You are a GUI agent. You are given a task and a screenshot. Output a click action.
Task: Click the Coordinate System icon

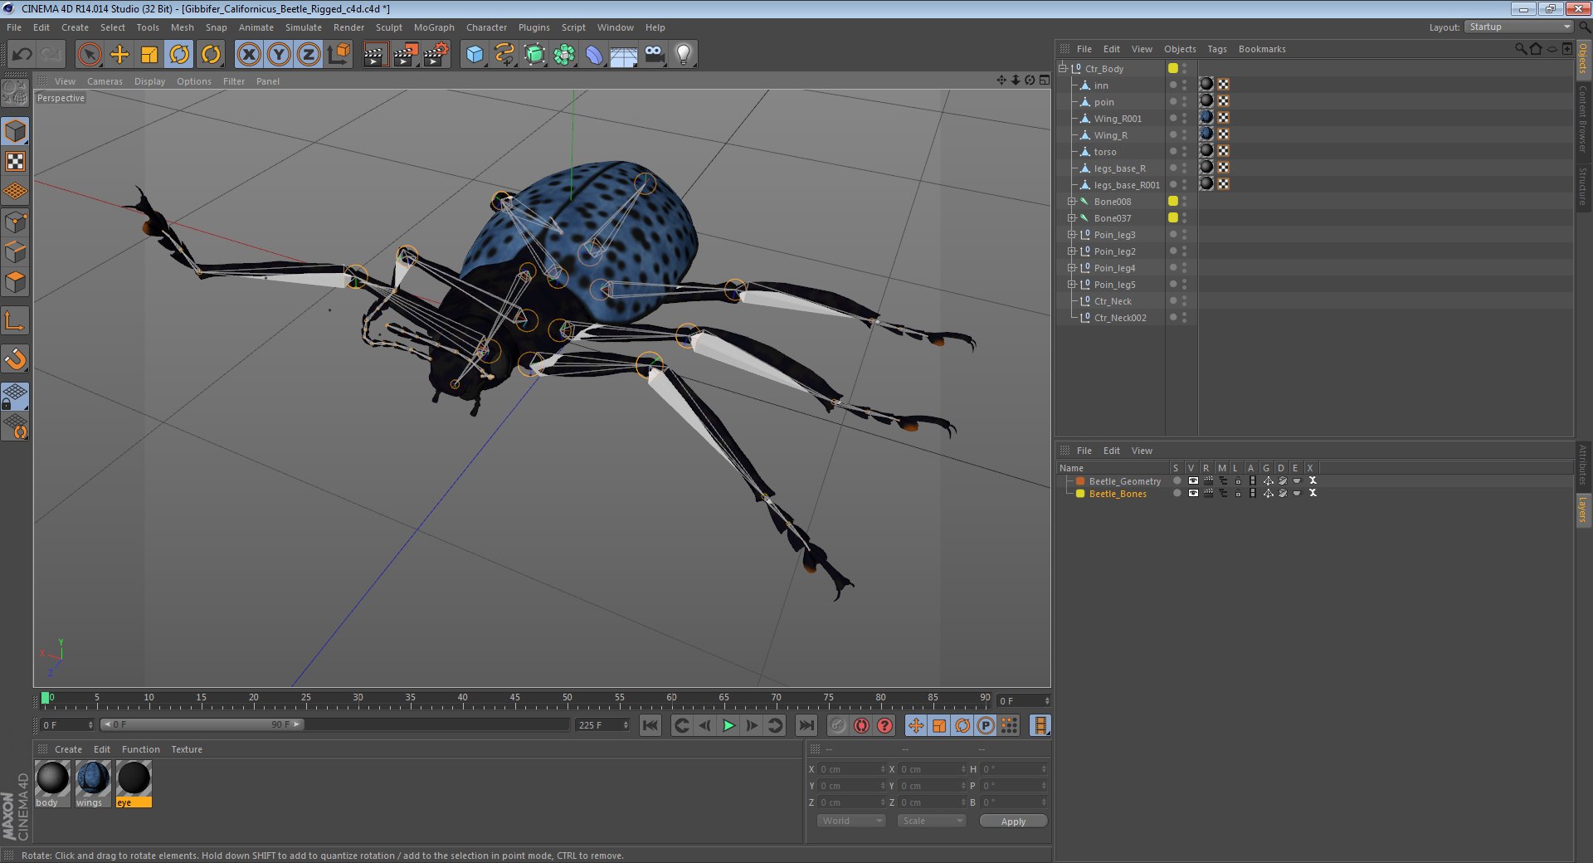[339, 55]
